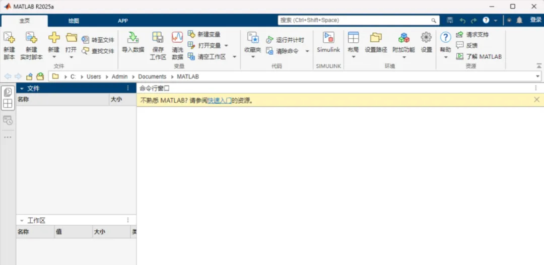The width and height of the screenshot is (544, 265).
Task: Save the workspace with 保存工作区
Action: pyautogui.click(x=158, y=46)
